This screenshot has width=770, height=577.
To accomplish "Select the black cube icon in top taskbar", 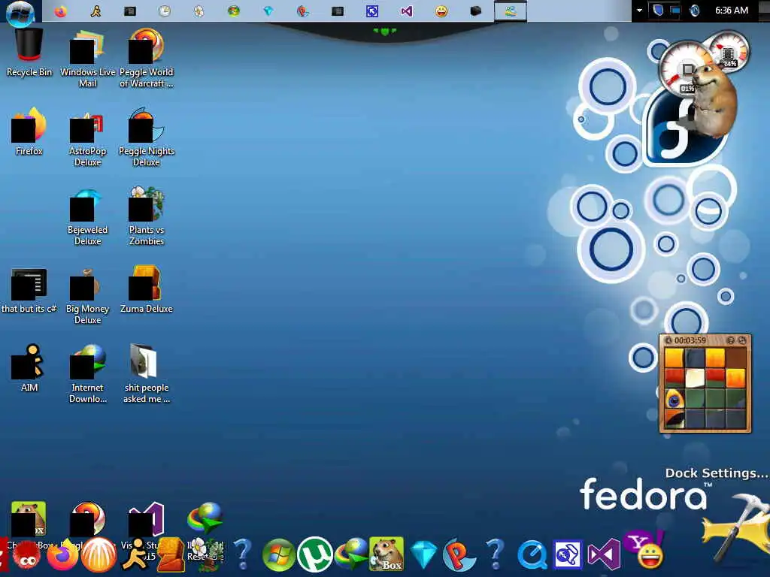I will pos(475,11).
